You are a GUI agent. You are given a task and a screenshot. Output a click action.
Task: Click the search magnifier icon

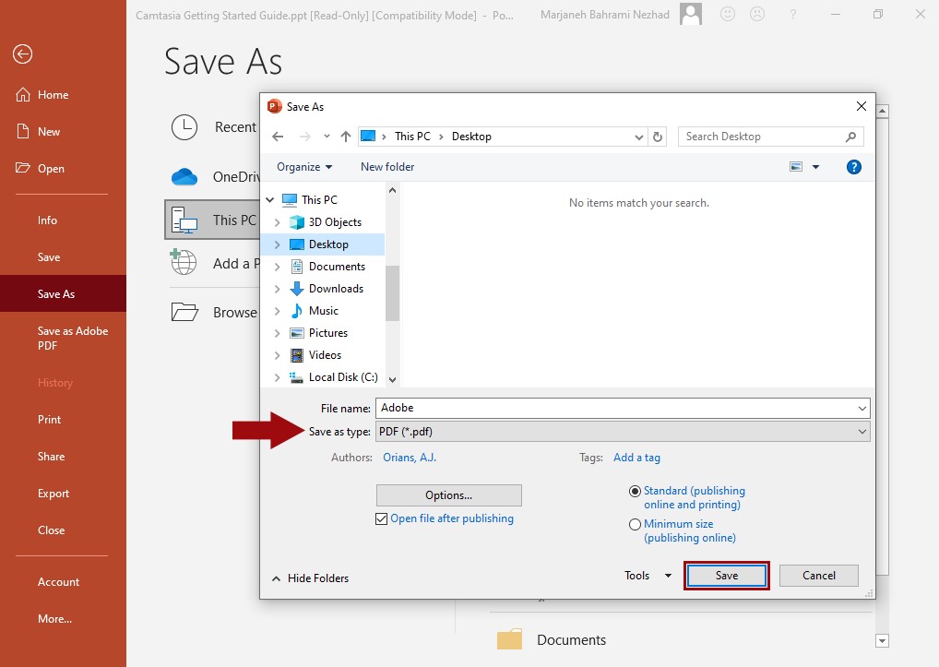click(850, 137)
